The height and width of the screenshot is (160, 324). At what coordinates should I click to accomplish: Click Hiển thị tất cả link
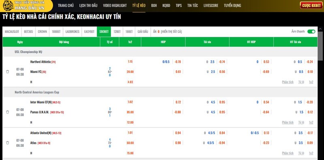click(x=171, y=32)
